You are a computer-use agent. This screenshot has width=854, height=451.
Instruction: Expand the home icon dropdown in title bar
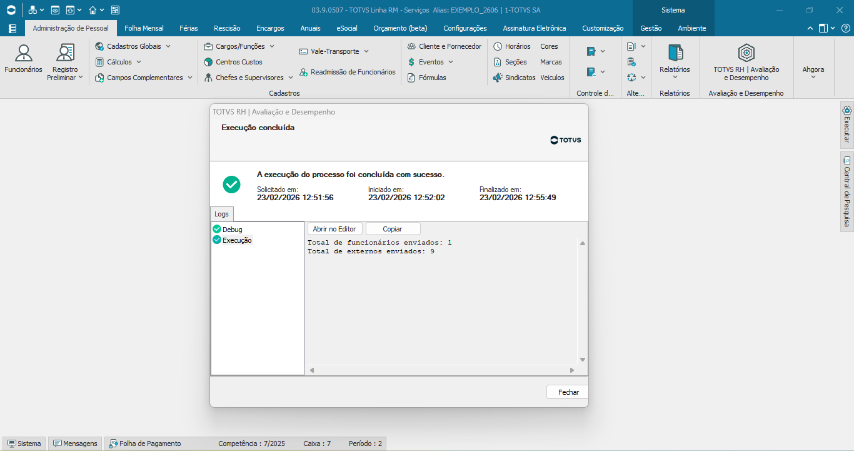(x=103, y=10)
